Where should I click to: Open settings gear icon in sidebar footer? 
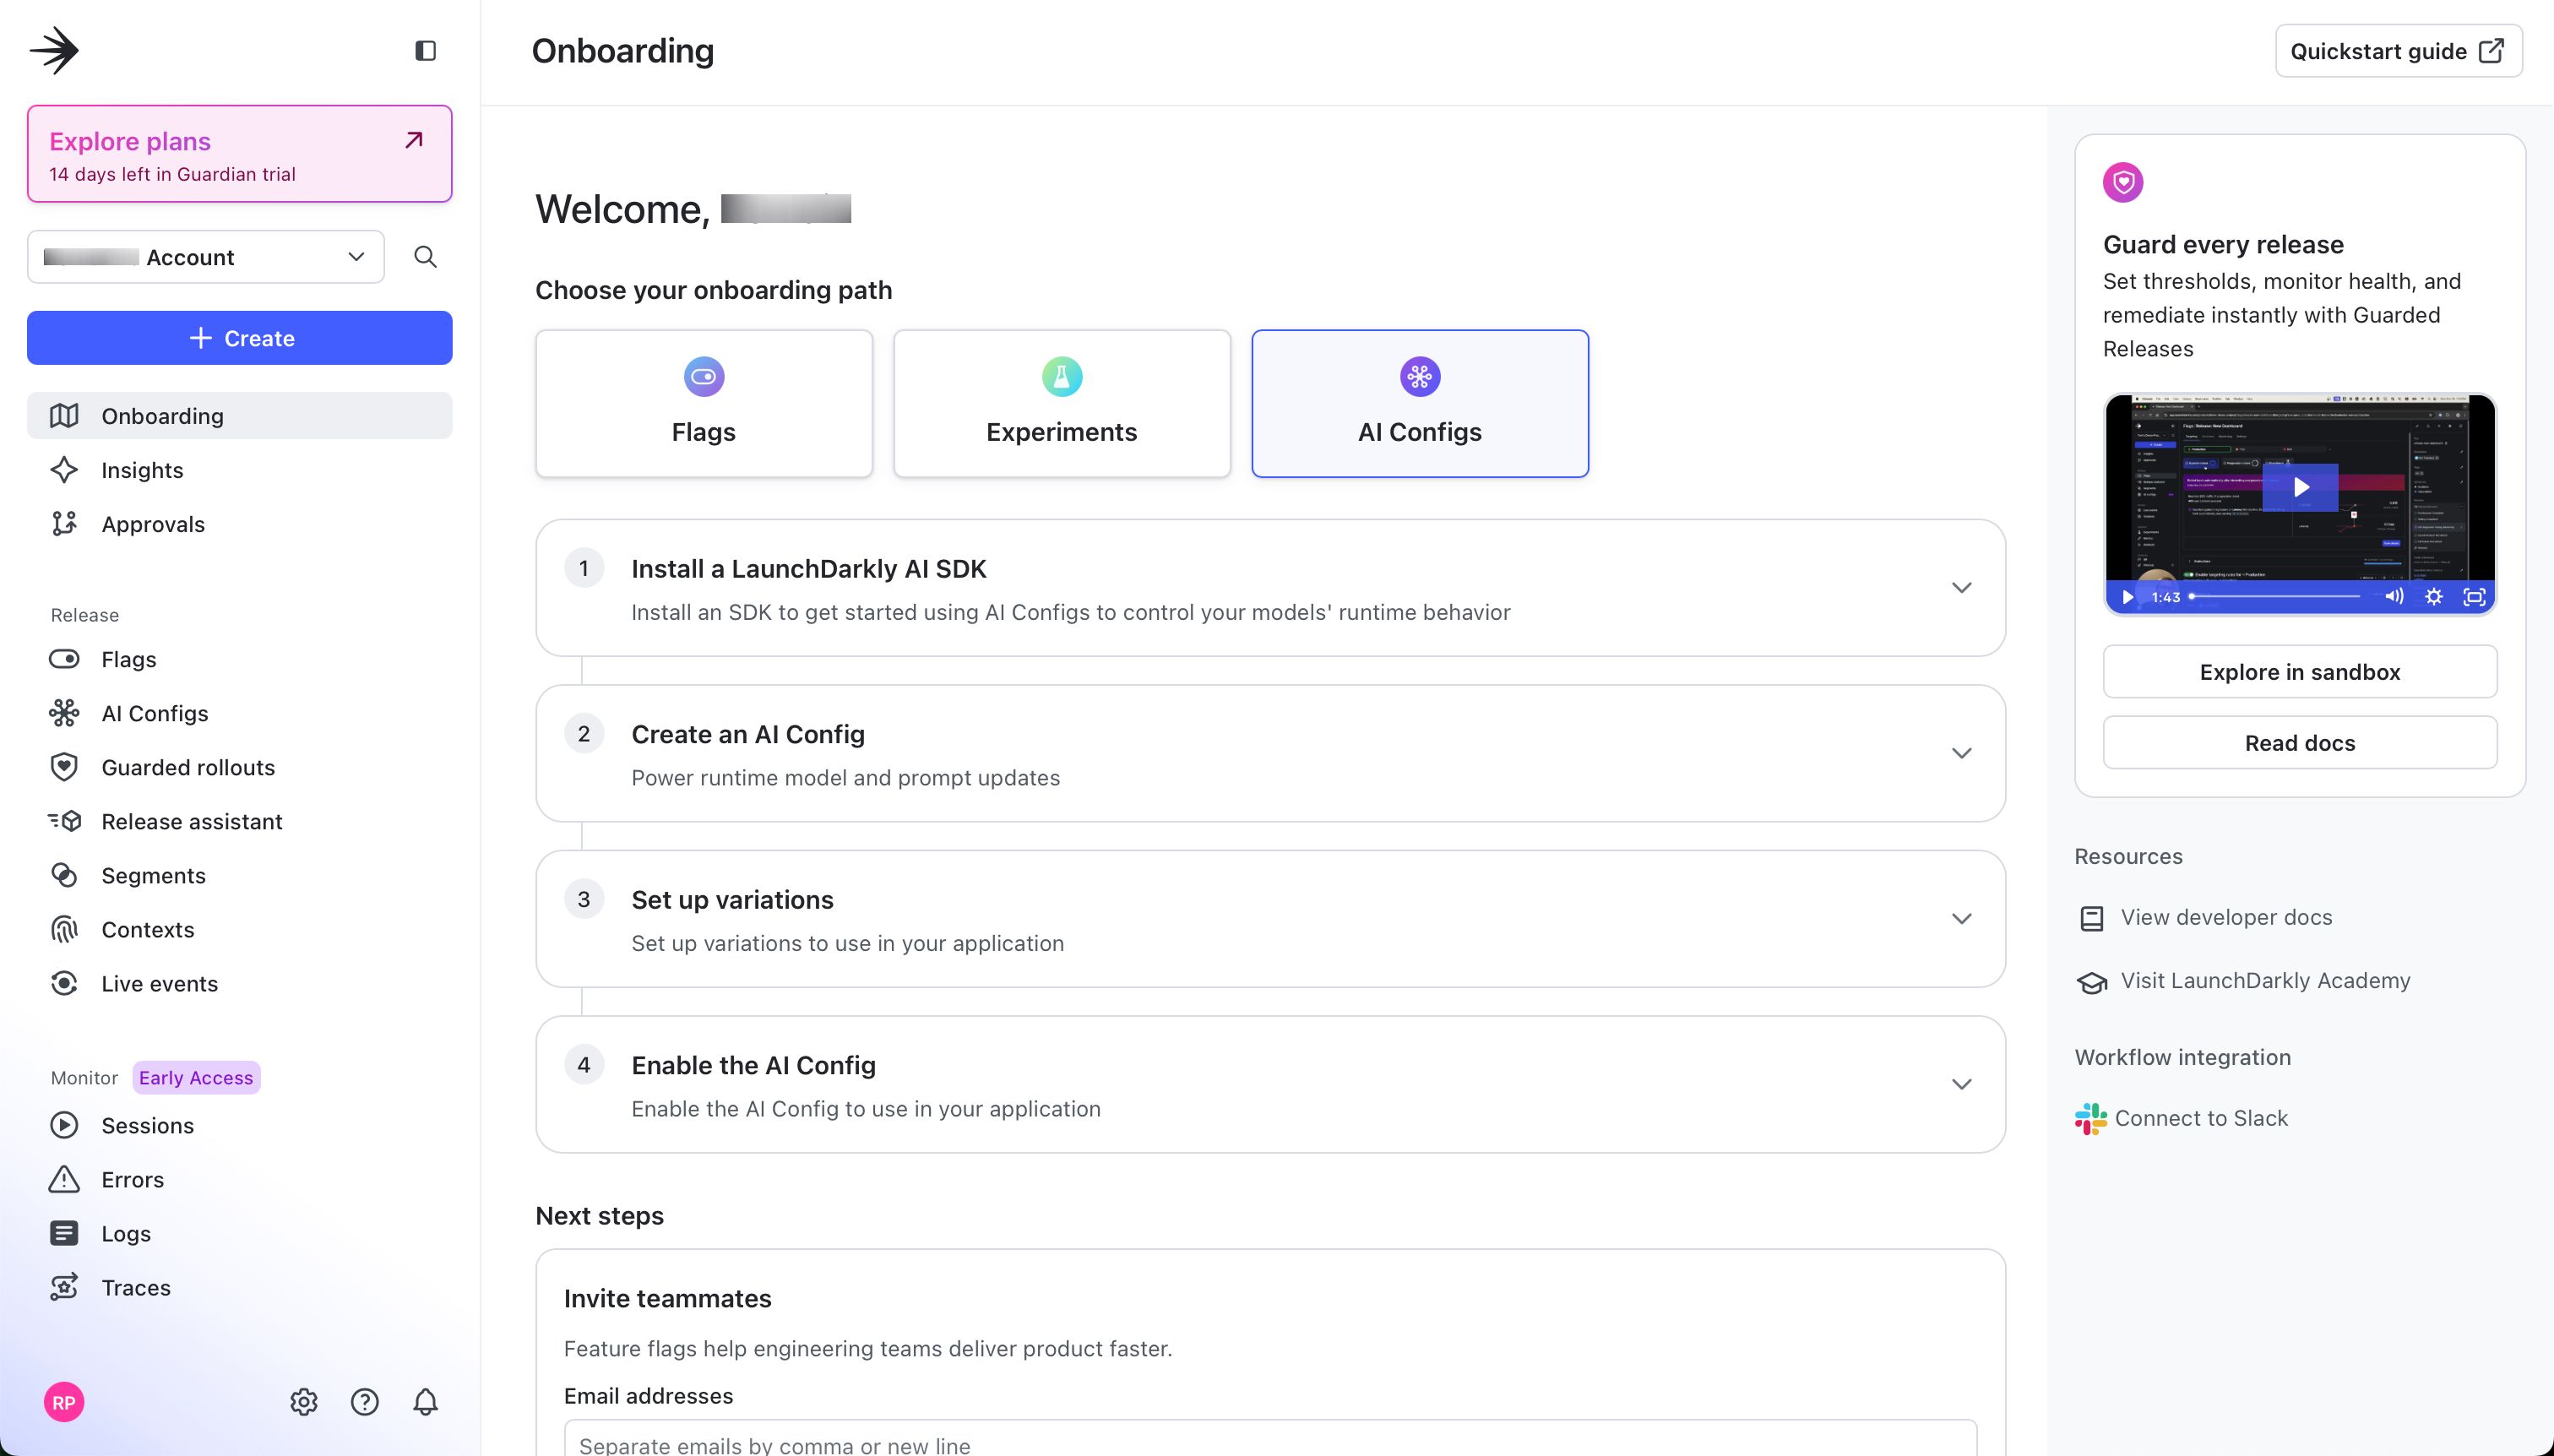point(304,1402)
